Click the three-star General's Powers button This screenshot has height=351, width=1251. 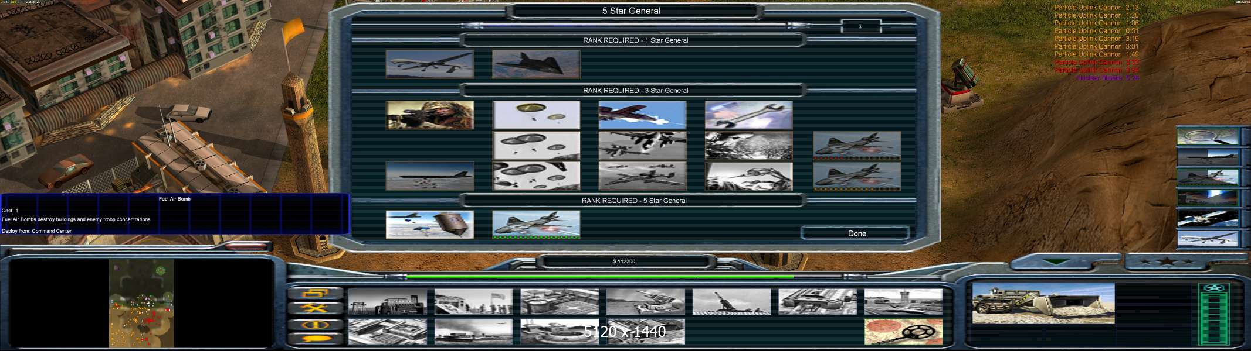tap(1166, 261)
